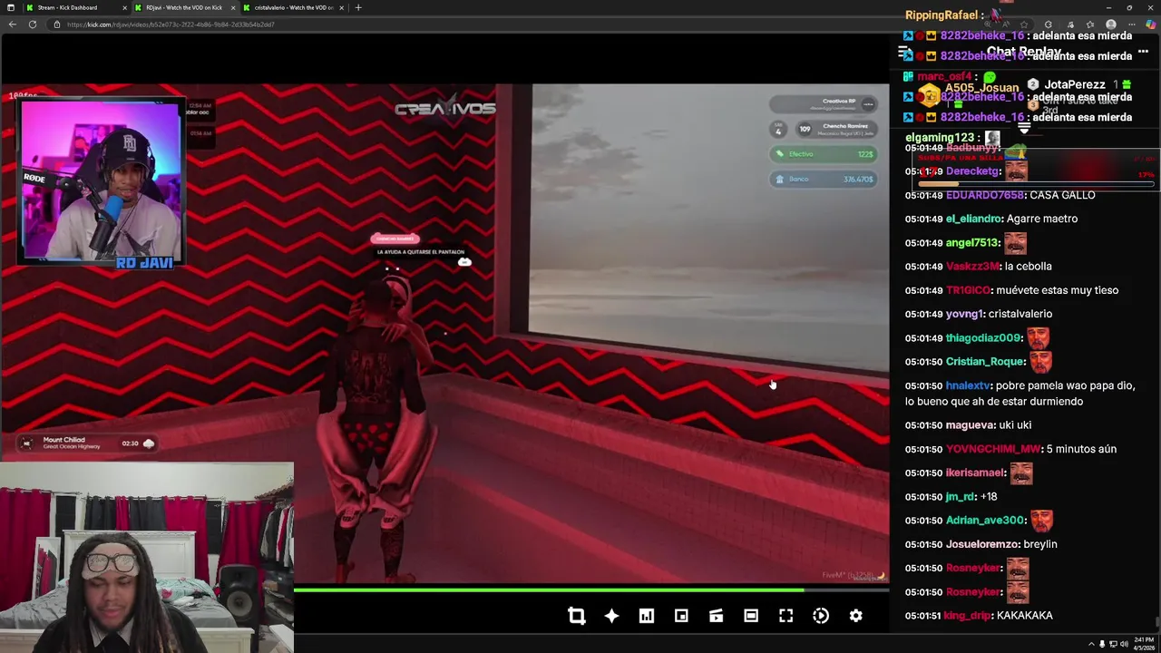This screenshot has width=1161, height=653.
Task: Open the browser extensions puzzle icon
Action: click(x=1049, y=24)
